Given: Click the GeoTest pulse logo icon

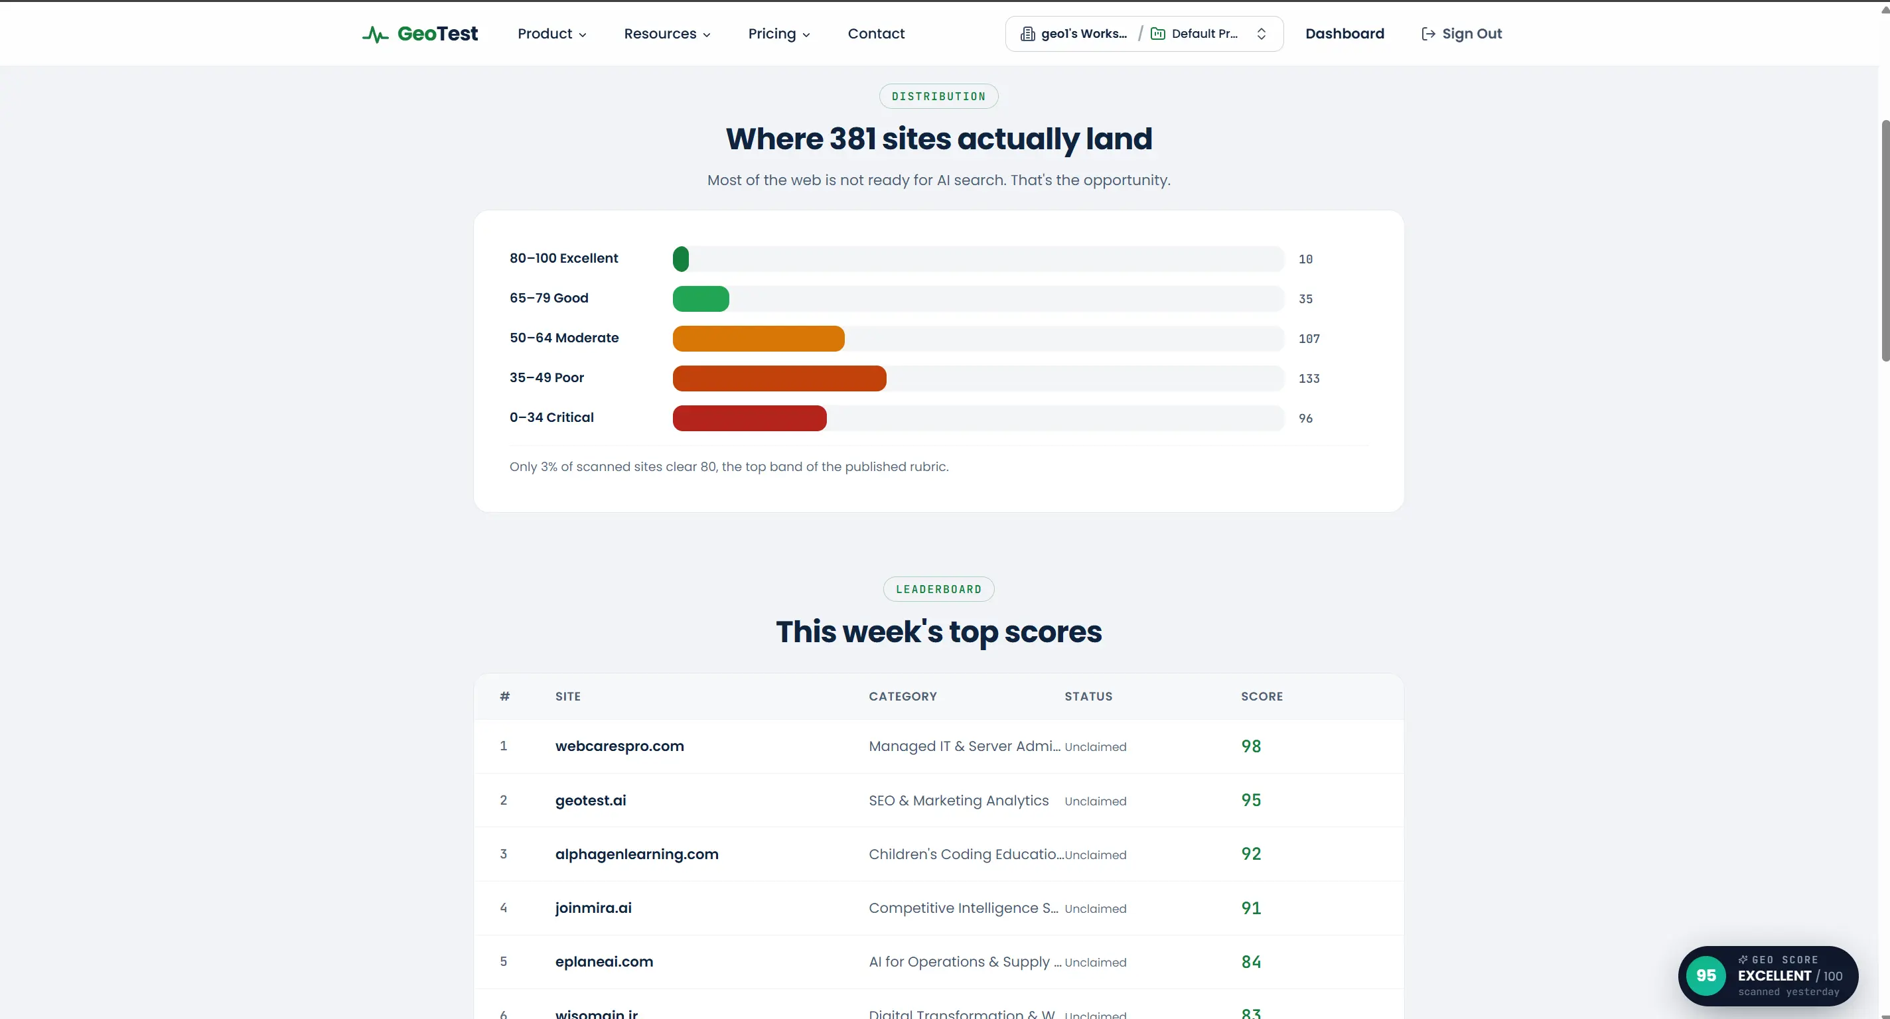Looking at the screenshot, I should (x=375, y=34).
